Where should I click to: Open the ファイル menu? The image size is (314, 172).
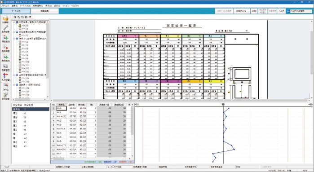[5, 6]
